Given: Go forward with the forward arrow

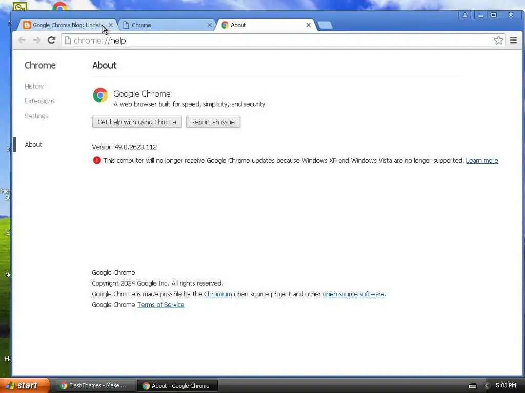Looking at the screenshot, I should (x=36, y=40).
